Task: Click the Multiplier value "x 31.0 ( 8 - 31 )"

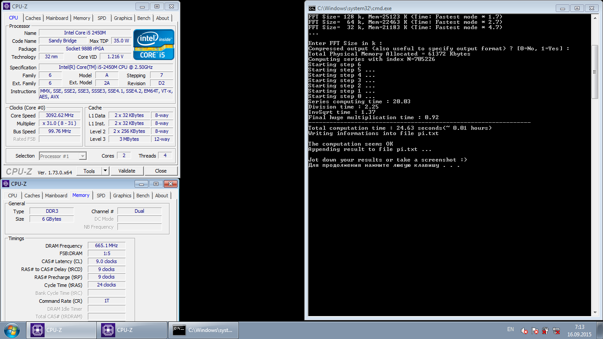Action: 60,123
